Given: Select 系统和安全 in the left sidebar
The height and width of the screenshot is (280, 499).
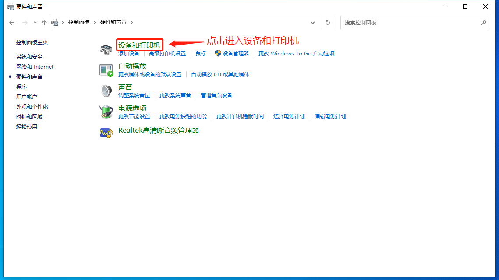Looking at the screenshot, I should pyautogui.click(x=29, y=57).
